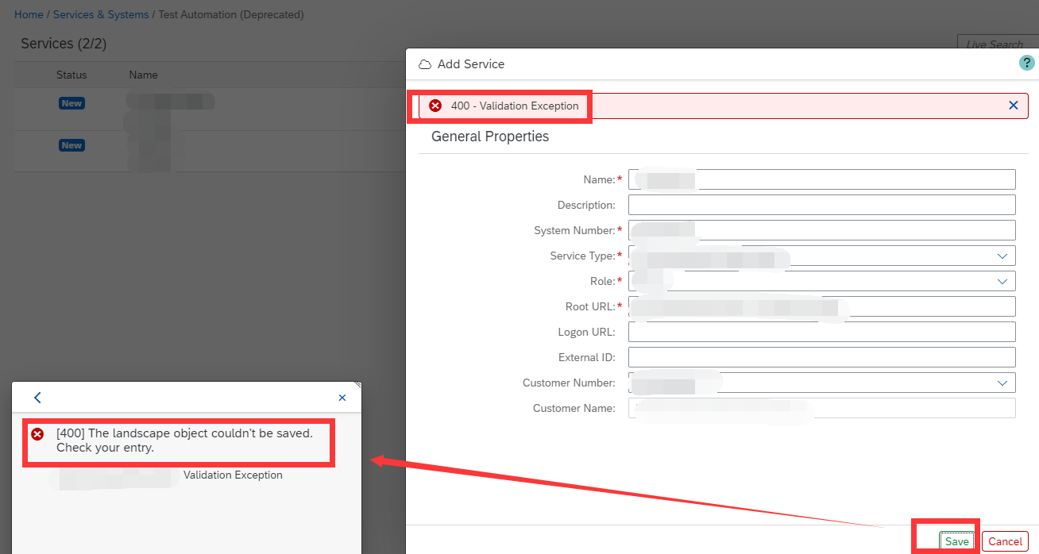The width and height of the screenshot is (1039, 554).
Task: Click the Services (2/2) table title
Action: coord(64,44)
